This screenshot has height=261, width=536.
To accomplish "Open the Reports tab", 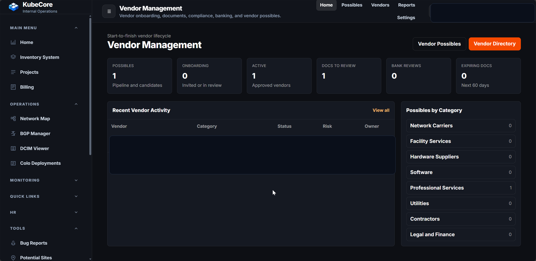I will click(x=406, y=5).
